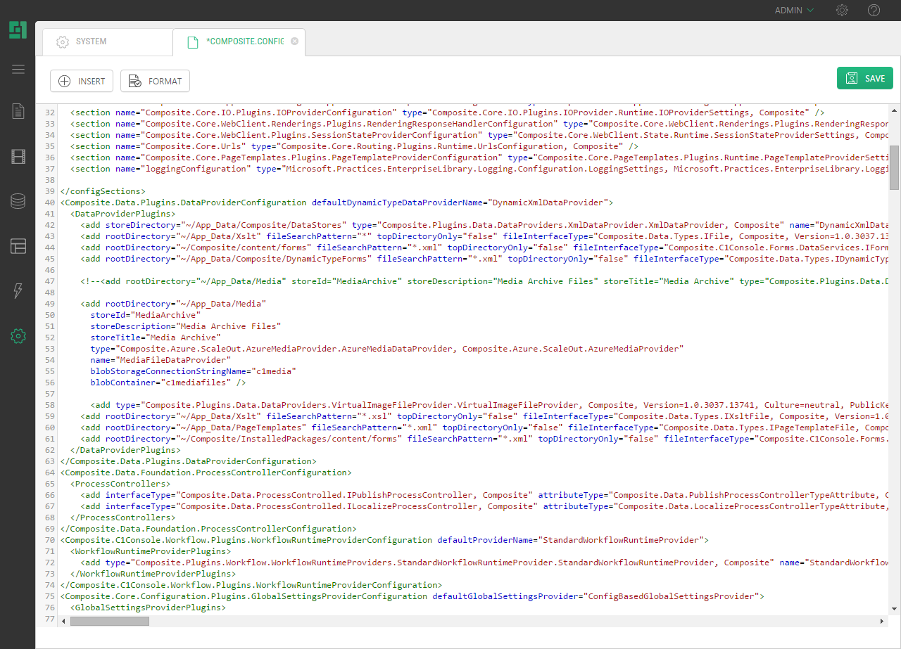Screen dimensions: 901x649
Task: Click the help question mark icon
Action: (x=874, y=11)
